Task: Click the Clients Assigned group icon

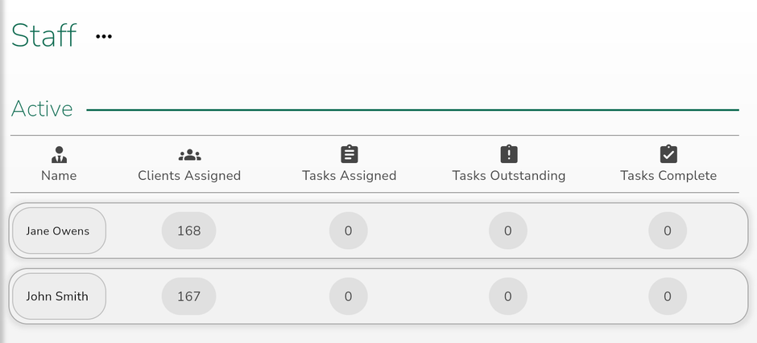Action: click(x=190, y=155)
